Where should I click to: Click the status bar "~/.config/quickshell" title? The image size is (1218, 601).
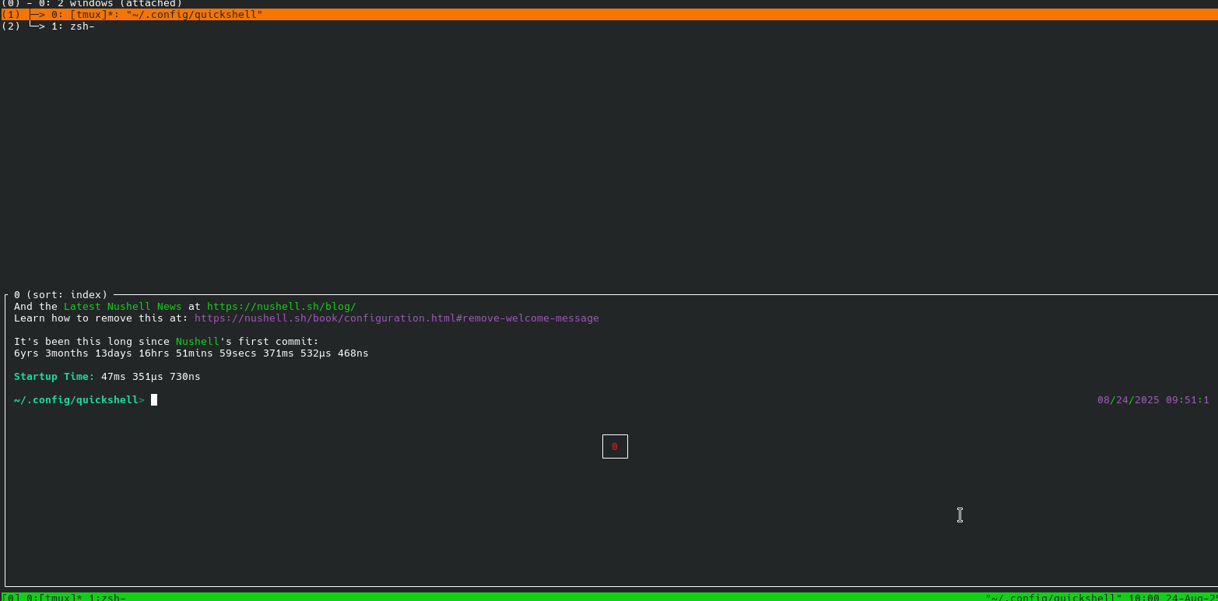click(x=1054, y=597)
